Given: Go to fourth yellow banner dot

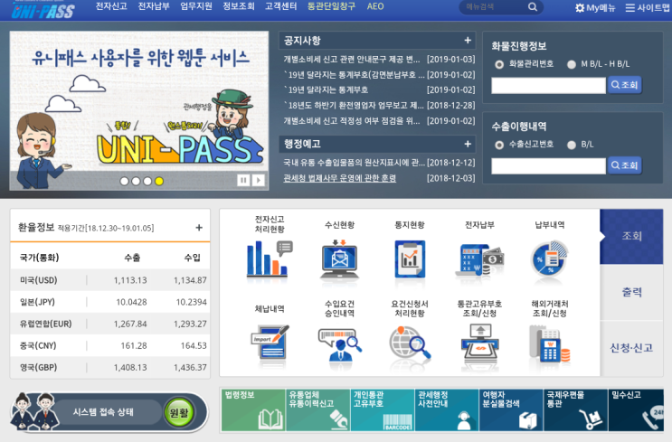Looking at the screenshot, I should click(x=159, y=181).
